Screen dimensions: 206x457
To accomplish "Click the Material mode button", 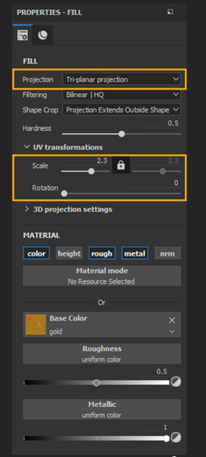I will pyautogui.click(x=102, y=276).
